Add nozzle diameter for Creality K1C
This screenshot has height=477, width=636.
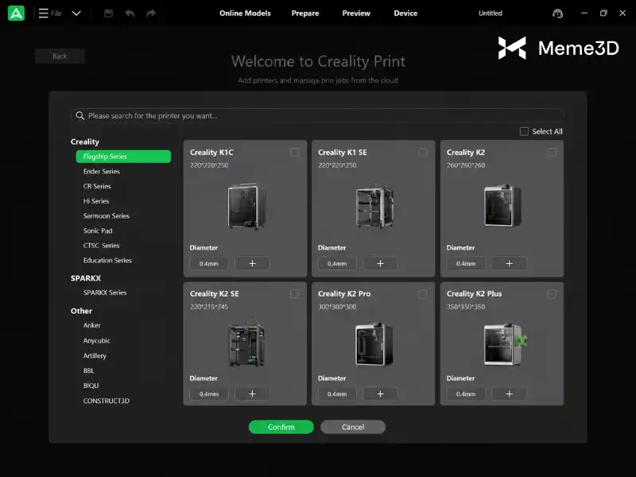(252, 263)
